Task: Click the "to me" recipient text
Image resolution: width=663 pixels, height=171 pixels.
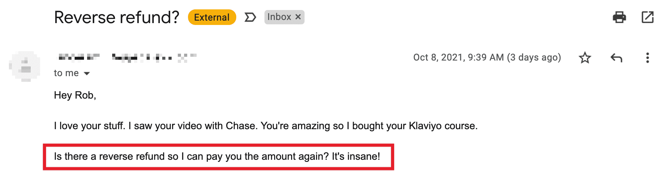Action: [66, 73]
